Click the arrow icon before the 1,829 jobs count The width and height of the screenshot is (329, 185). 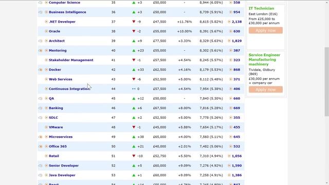[x=229, y=41]
